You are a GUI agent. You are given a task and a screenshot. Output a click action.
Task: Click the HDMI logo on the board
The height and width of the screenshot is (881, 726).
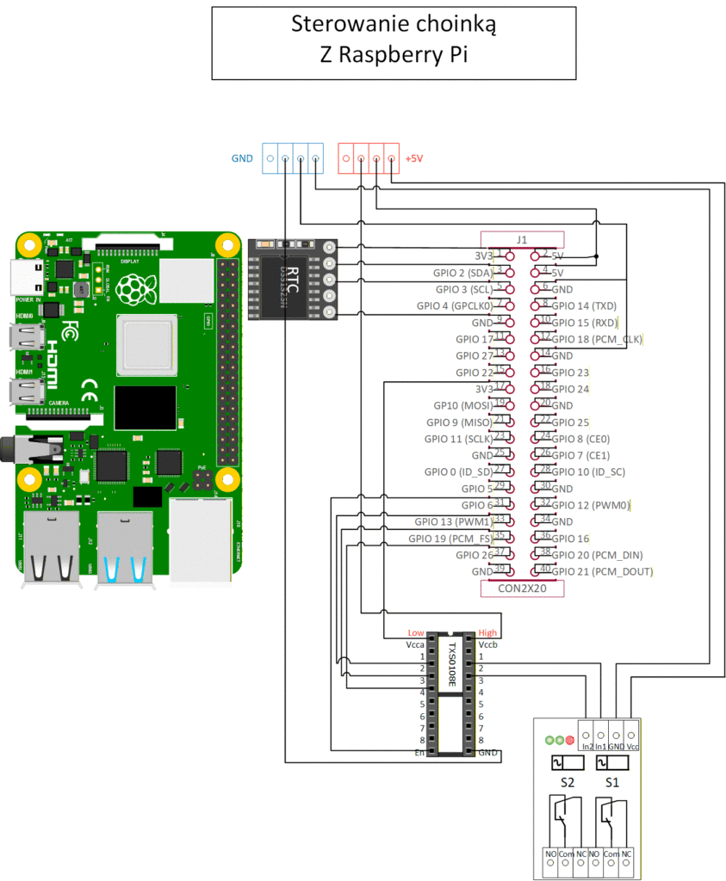pos(52,365)
